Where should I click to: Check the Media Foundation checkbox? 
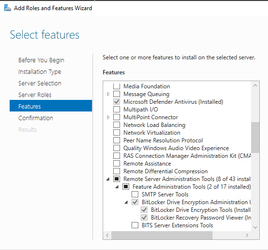[117, 86]
